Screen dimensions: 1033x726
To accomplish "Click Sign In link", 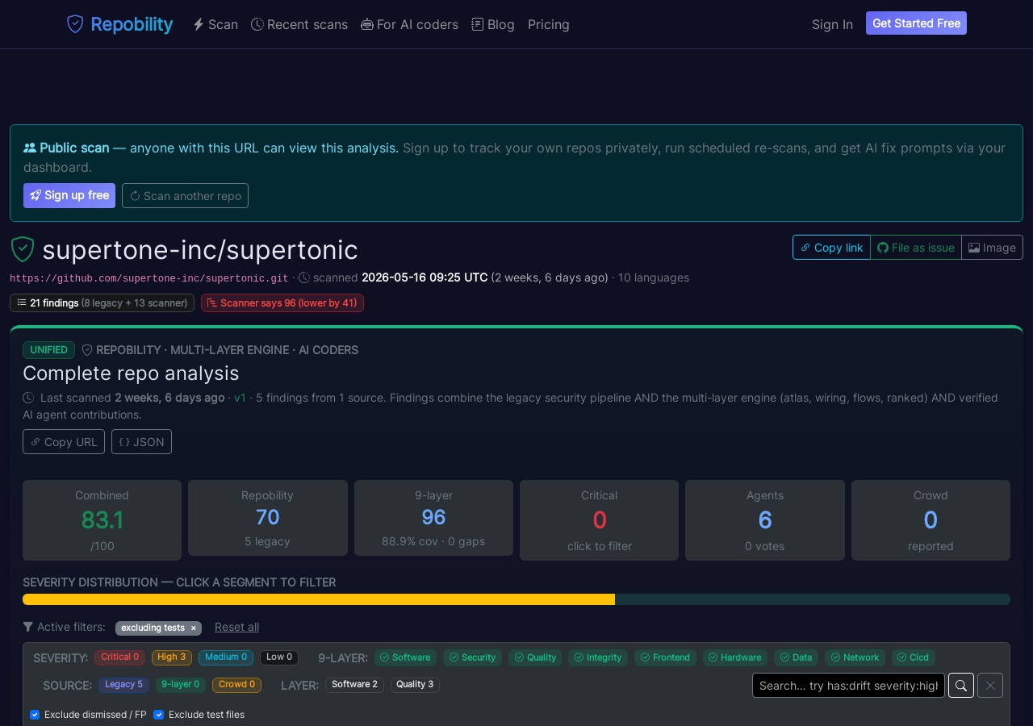I will pos(832,24).
